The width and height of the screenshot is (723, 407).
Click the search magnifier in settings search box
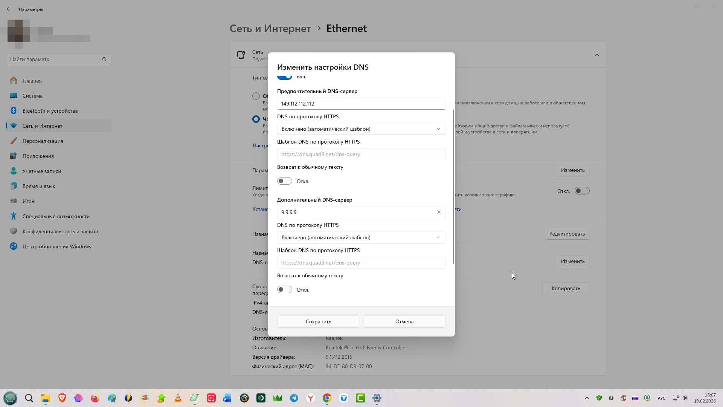coord(104,59)
